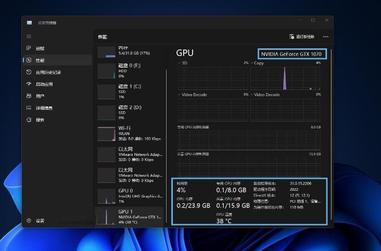Click the Startup apps (启动应用) icon
The image size is (381, 251).
click(x=29, y=84)
